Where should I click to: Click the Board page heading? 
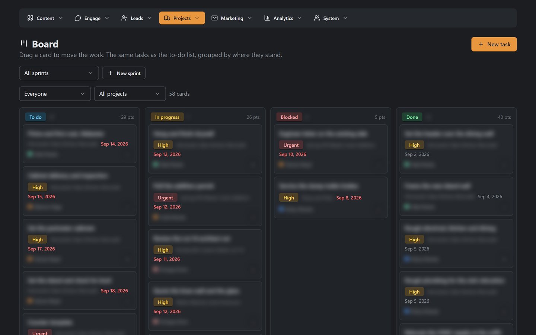tap(45, 44)
